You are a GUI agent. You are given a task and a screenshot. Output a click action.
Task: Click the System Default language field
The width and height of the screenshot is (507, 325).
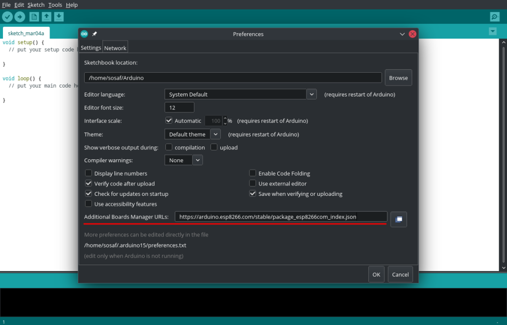coord(235,94)
